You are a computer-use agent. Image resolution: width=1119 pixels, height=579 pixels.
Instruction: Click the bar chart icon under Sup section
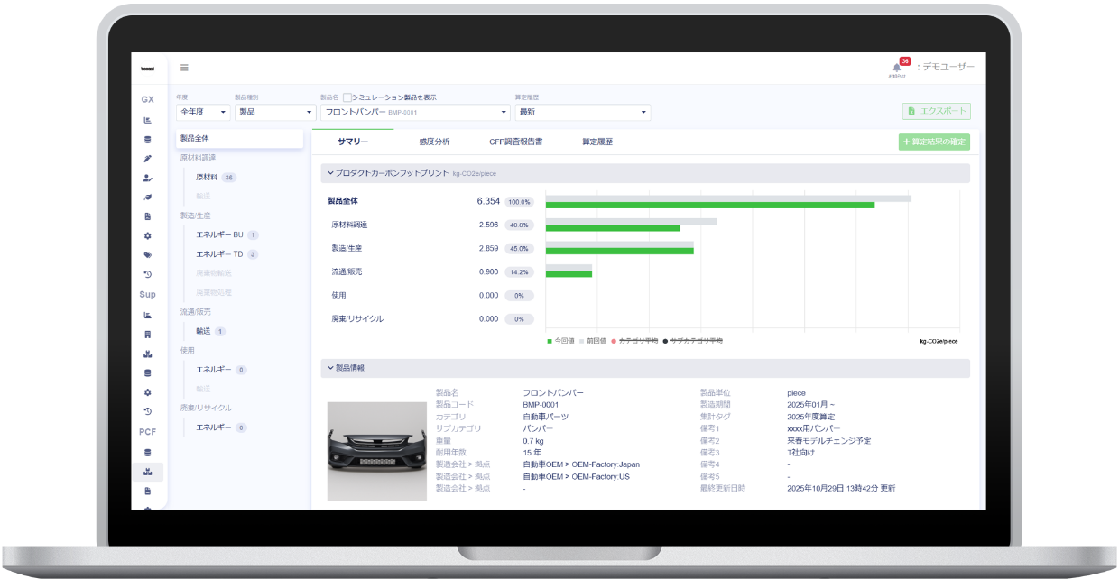(147, 314)
